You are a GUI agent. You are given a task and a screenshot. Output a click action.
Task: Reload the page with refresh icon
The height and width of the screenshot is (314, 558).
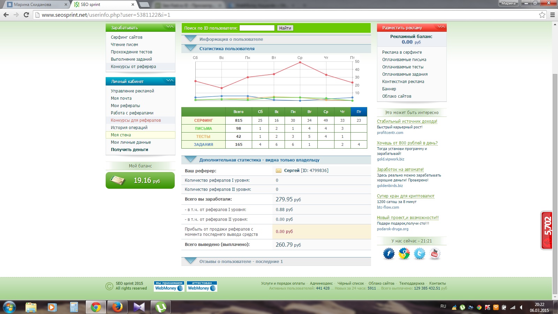(x=26, y=15)
